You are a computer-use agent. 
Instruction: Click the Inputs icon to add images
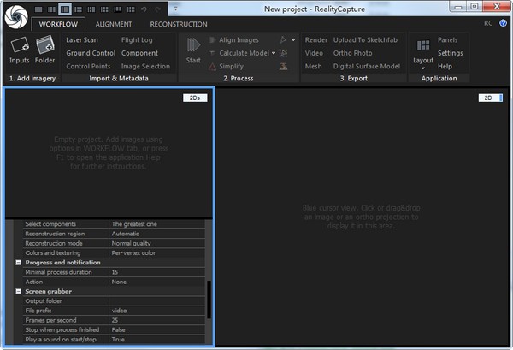point(20,48)
